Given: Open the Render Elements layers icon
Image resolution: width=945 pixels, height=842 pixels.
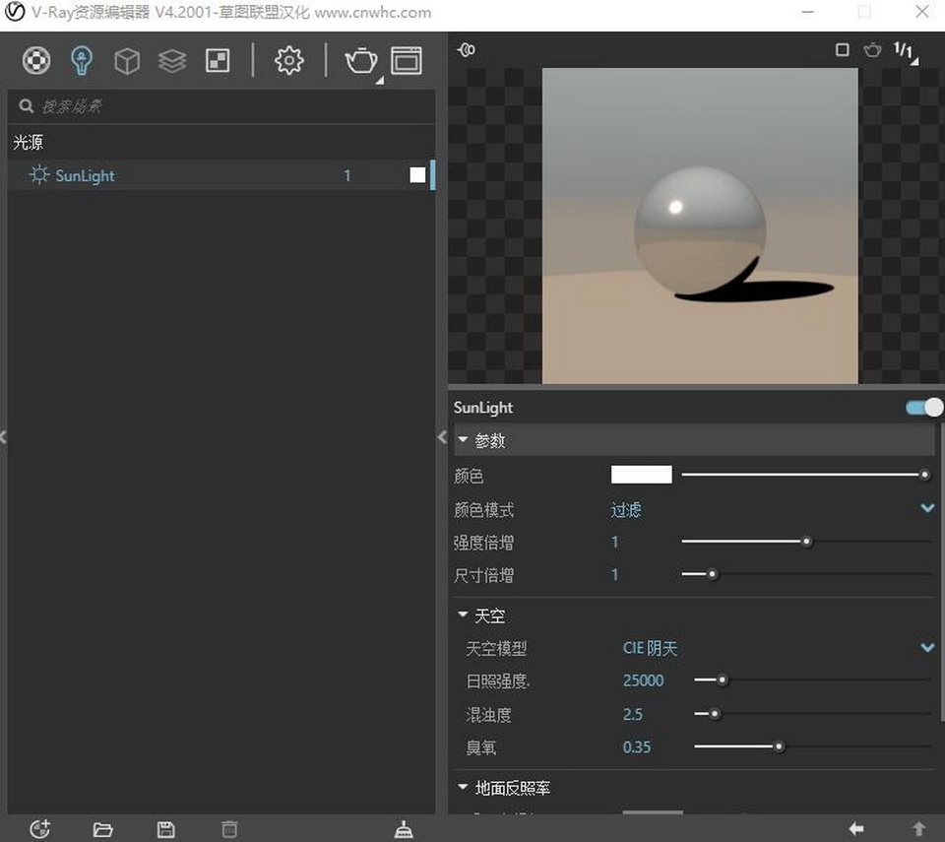Looking at the screenshot, I should pyautogui.click(x=172, y=61).
